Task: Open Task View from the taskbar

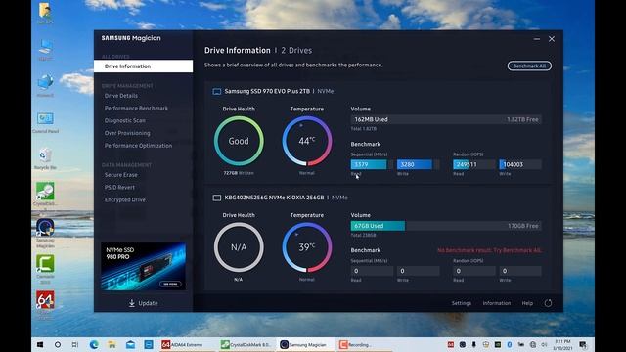Action: 75,344
